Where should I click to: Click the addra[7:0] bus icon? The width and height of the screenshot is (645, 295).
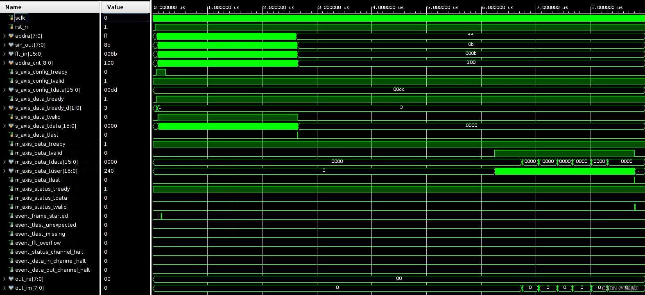pyautogui.click(x=11, y=36)
